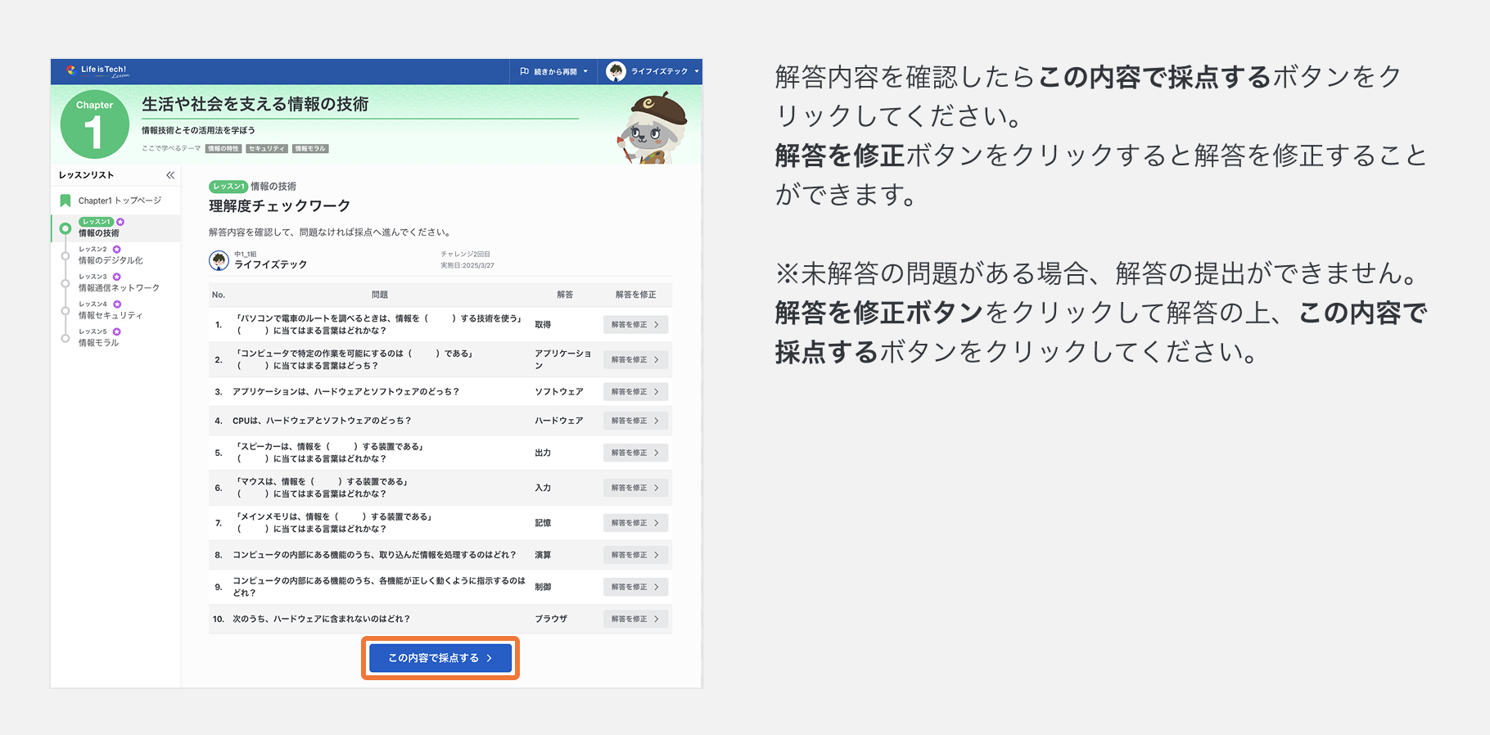This screenshot has height=735, width=1490.
Task: Click the Chapter 1 green circle badge
Action: [94, 124]
